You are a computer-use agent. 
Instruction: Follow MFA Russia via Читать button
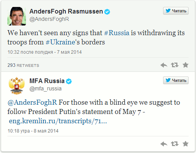[x=176, y=80]
